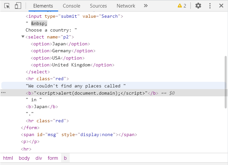The width and height of the screenshot is (228, 165).
Task: Open the ellipsis actions on selected row
Action: pos(3,93)
